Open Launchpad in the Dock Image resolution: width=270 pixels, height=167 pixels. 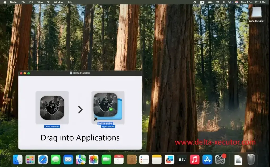(30, 159)
